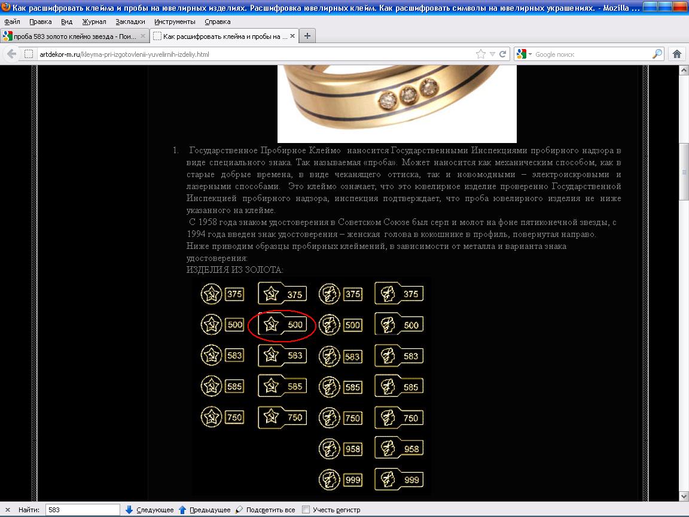Image resolution: width=689 pixels, height=517 pixels.
Task: Open the Справка menu
Action: coord(218,22)
